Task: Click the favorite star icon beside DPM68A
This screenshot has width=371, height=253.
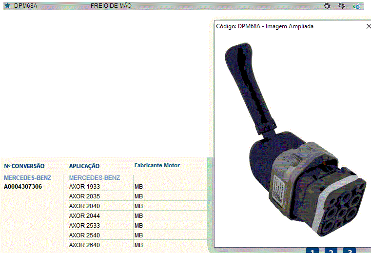Action: coord(7,6)
